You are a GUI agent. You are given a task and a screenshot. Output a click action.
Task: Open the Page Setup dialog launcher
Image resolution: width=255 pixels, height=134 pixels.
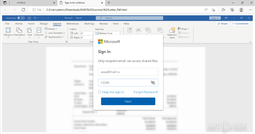[x=66, y=42]
